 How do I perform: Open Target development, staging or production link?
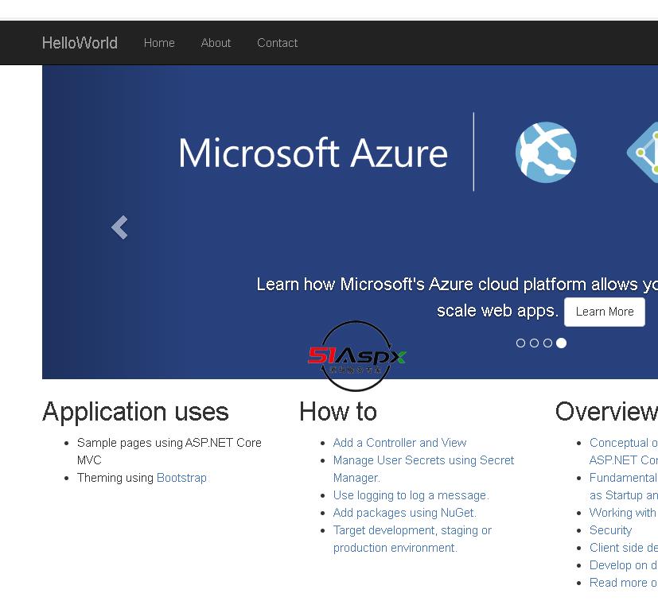(x=412, y=539)
